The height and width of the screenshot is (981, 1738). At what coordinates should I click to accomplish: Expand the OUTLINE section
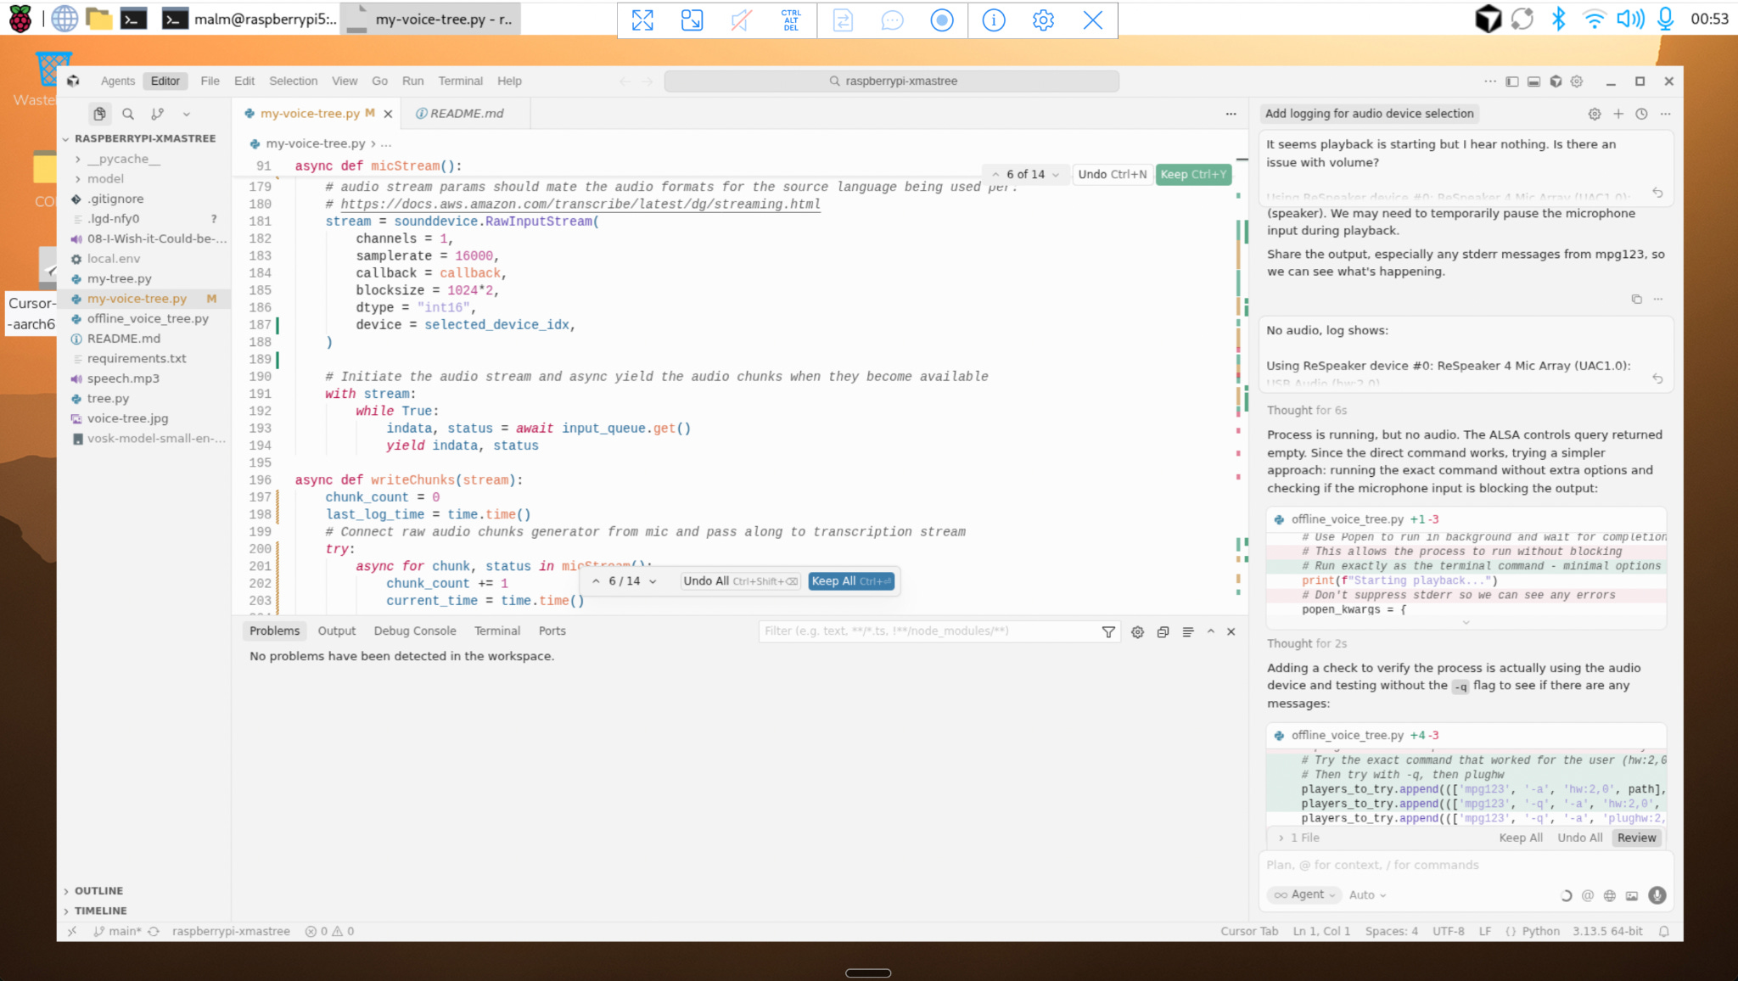(98, 891)
